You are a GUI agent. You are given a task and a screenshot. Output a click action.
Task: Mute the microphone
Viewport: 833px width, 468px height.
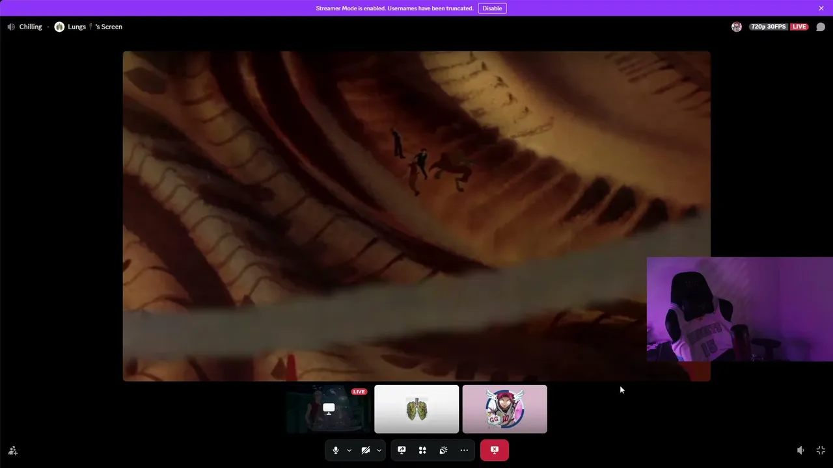click(336, 450)
